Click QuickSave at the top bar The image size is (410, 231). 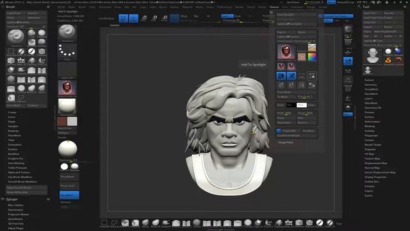coord(293,2)
